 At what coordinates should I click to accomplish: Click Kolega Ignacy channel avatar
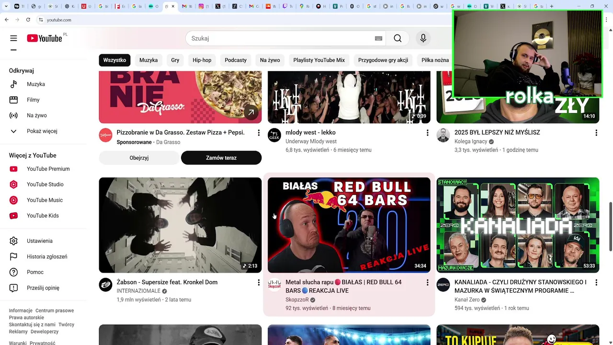(x=443, y=135)
